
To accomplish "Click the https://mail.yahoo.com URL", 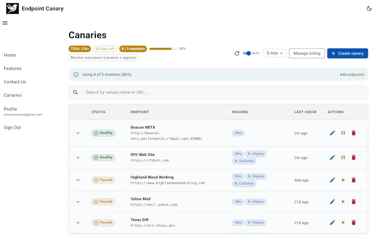I will [x=153, y=204].
